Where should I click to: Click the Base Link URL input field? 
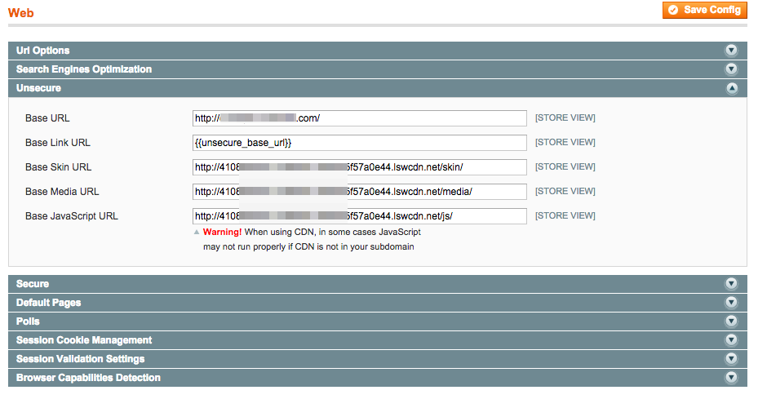click(x=359, y=143)
